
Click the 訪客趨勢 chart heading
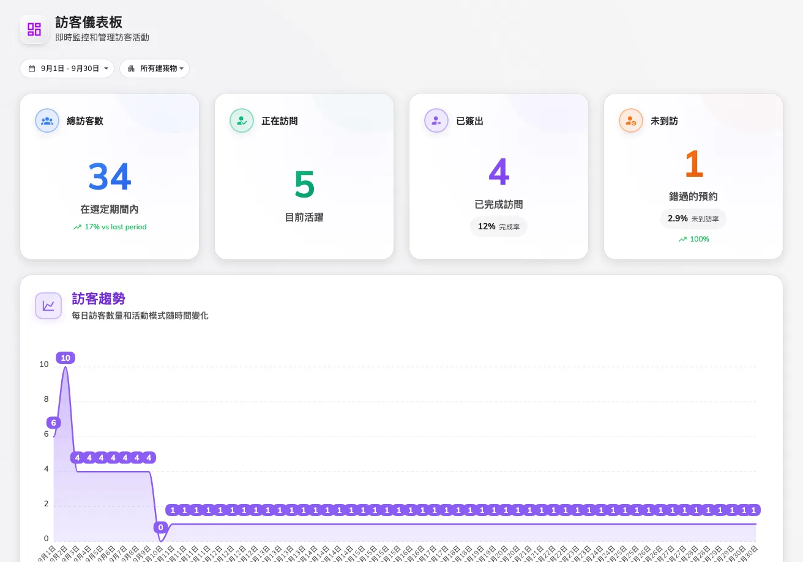pos(99,298)
